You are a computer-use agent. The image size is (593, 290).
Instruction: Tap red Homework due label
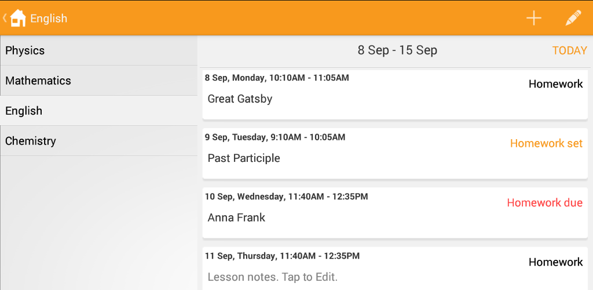pos(544,202)
